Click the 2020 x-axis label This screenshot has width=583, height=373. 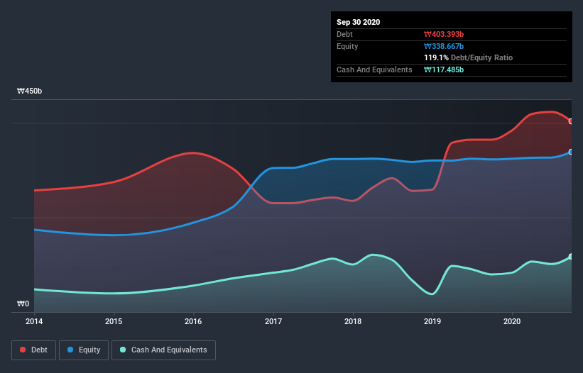tap(512, 321)
